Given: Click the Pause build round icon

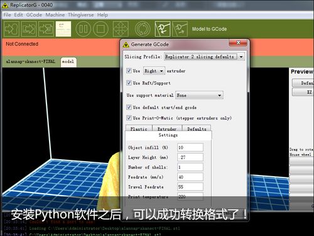Looking at the screenshot, I should [84, 29].
